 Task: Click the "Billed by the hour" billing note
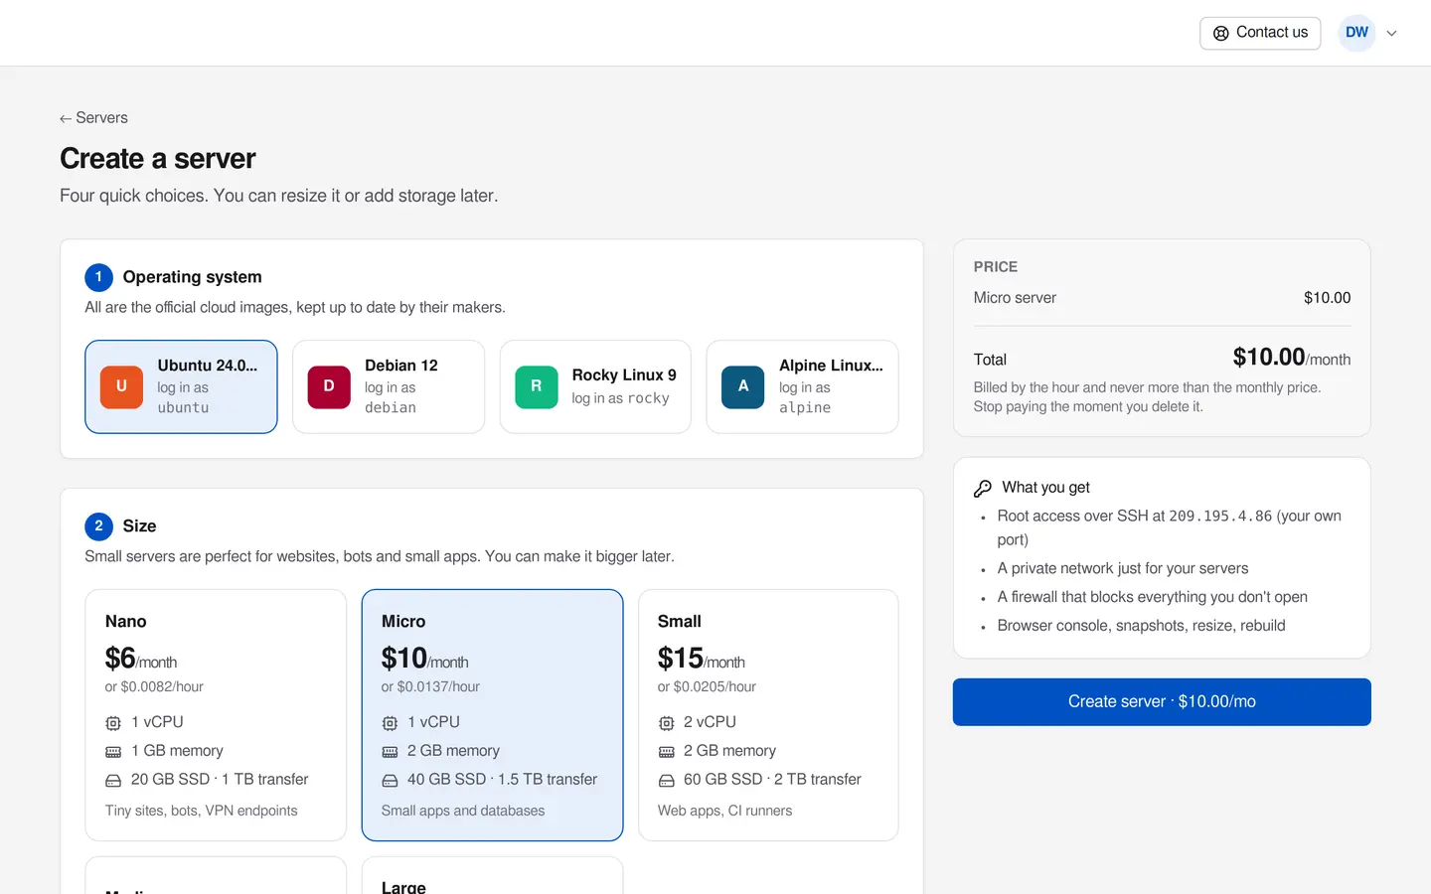1148,397
